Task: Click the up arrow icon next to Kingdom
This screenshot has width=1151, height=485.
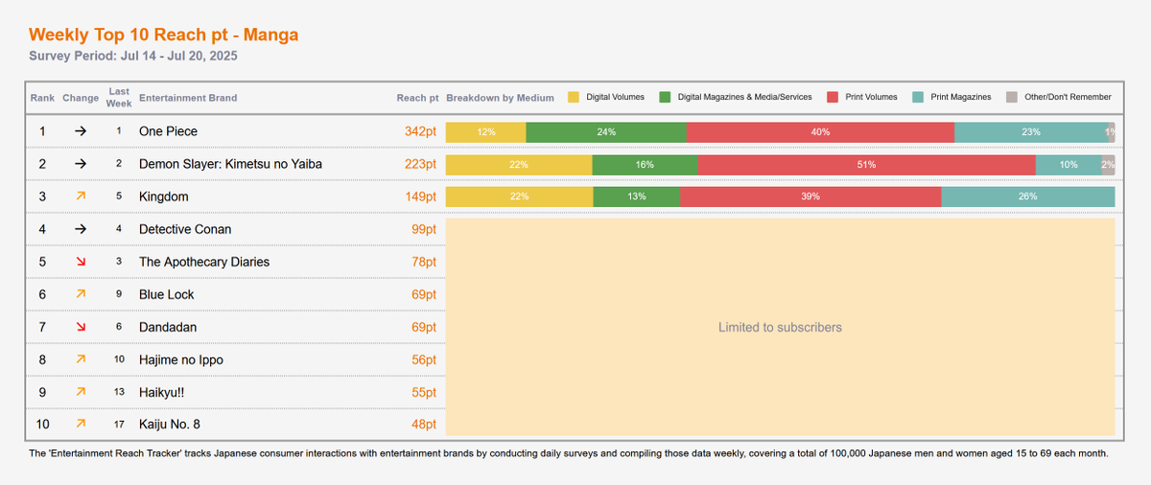Action: click(81, 196)
